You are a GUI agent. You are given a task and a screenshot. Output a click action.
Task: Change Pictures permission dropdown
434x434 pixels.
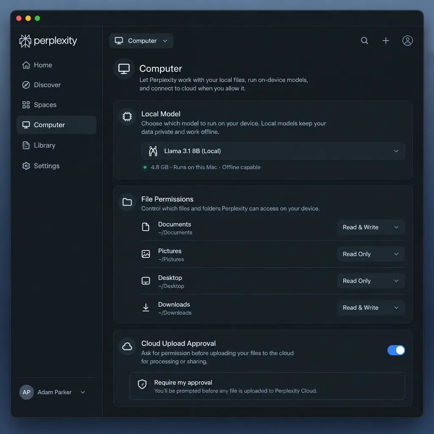371,254
